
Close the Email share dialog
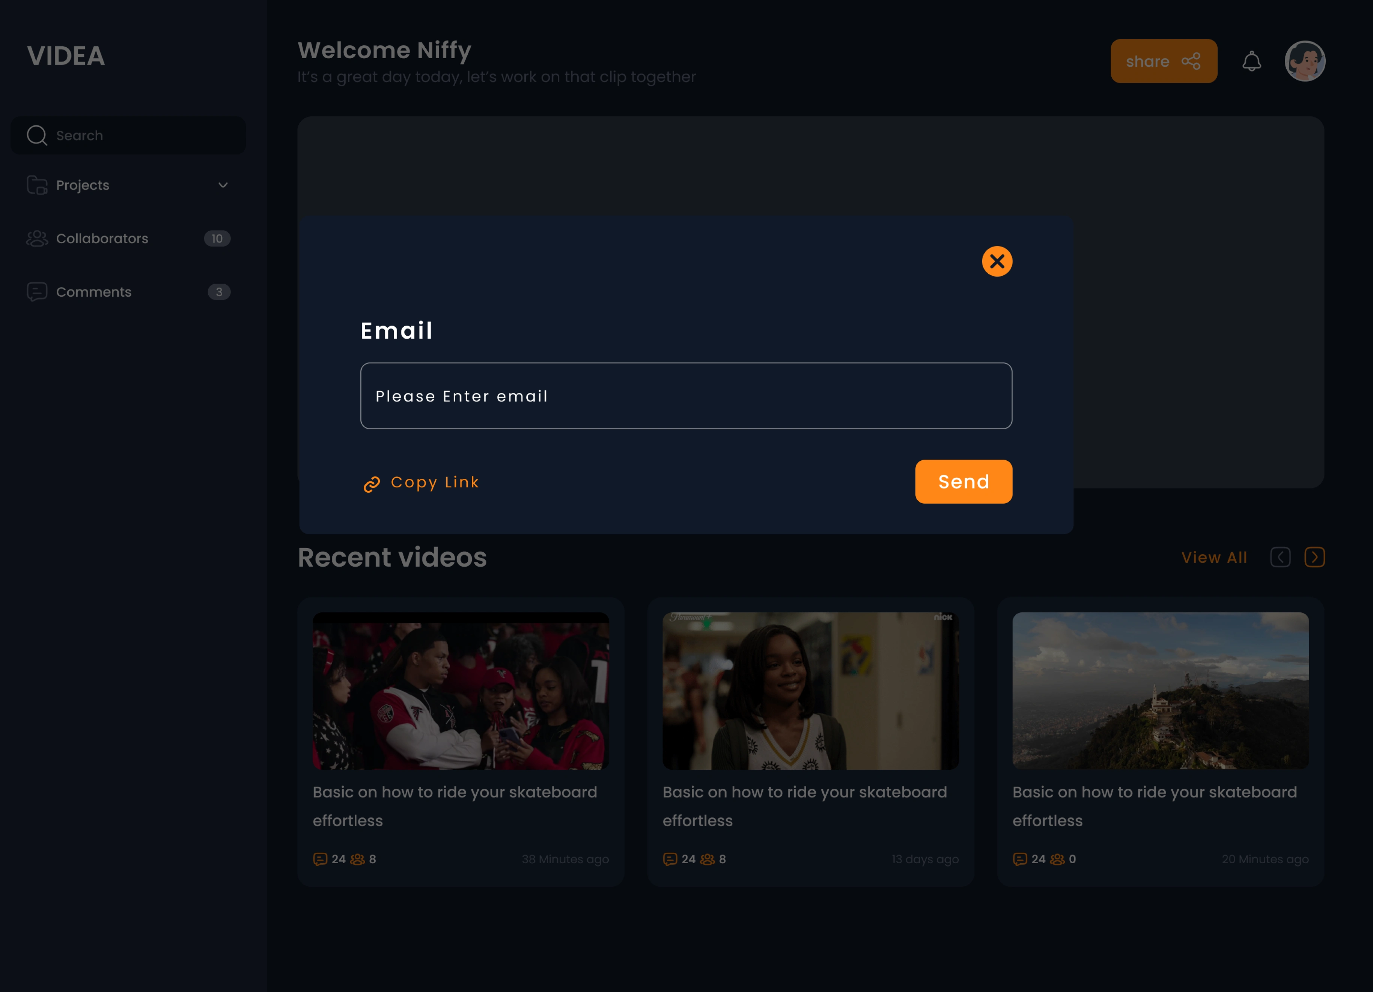[997, 261]
